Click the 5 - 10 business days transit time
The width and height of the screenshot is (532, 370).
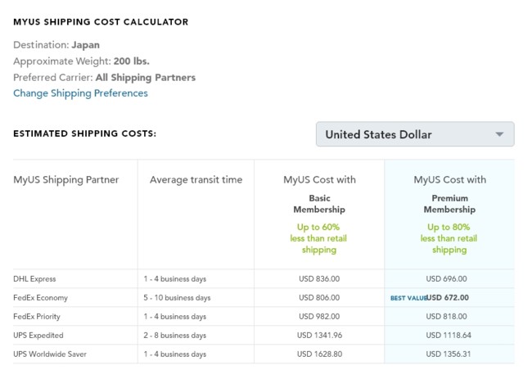pos(180,298)
